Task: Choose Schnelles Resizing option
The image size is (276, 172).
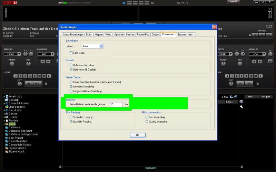Action: coord(71,117)
